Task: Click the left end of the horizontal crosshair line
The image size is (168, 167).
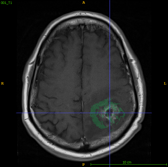Action: tap(16, 113)
